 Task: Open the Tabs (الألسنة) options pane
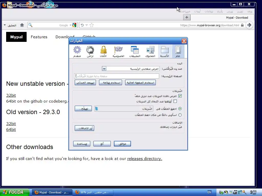165,52
